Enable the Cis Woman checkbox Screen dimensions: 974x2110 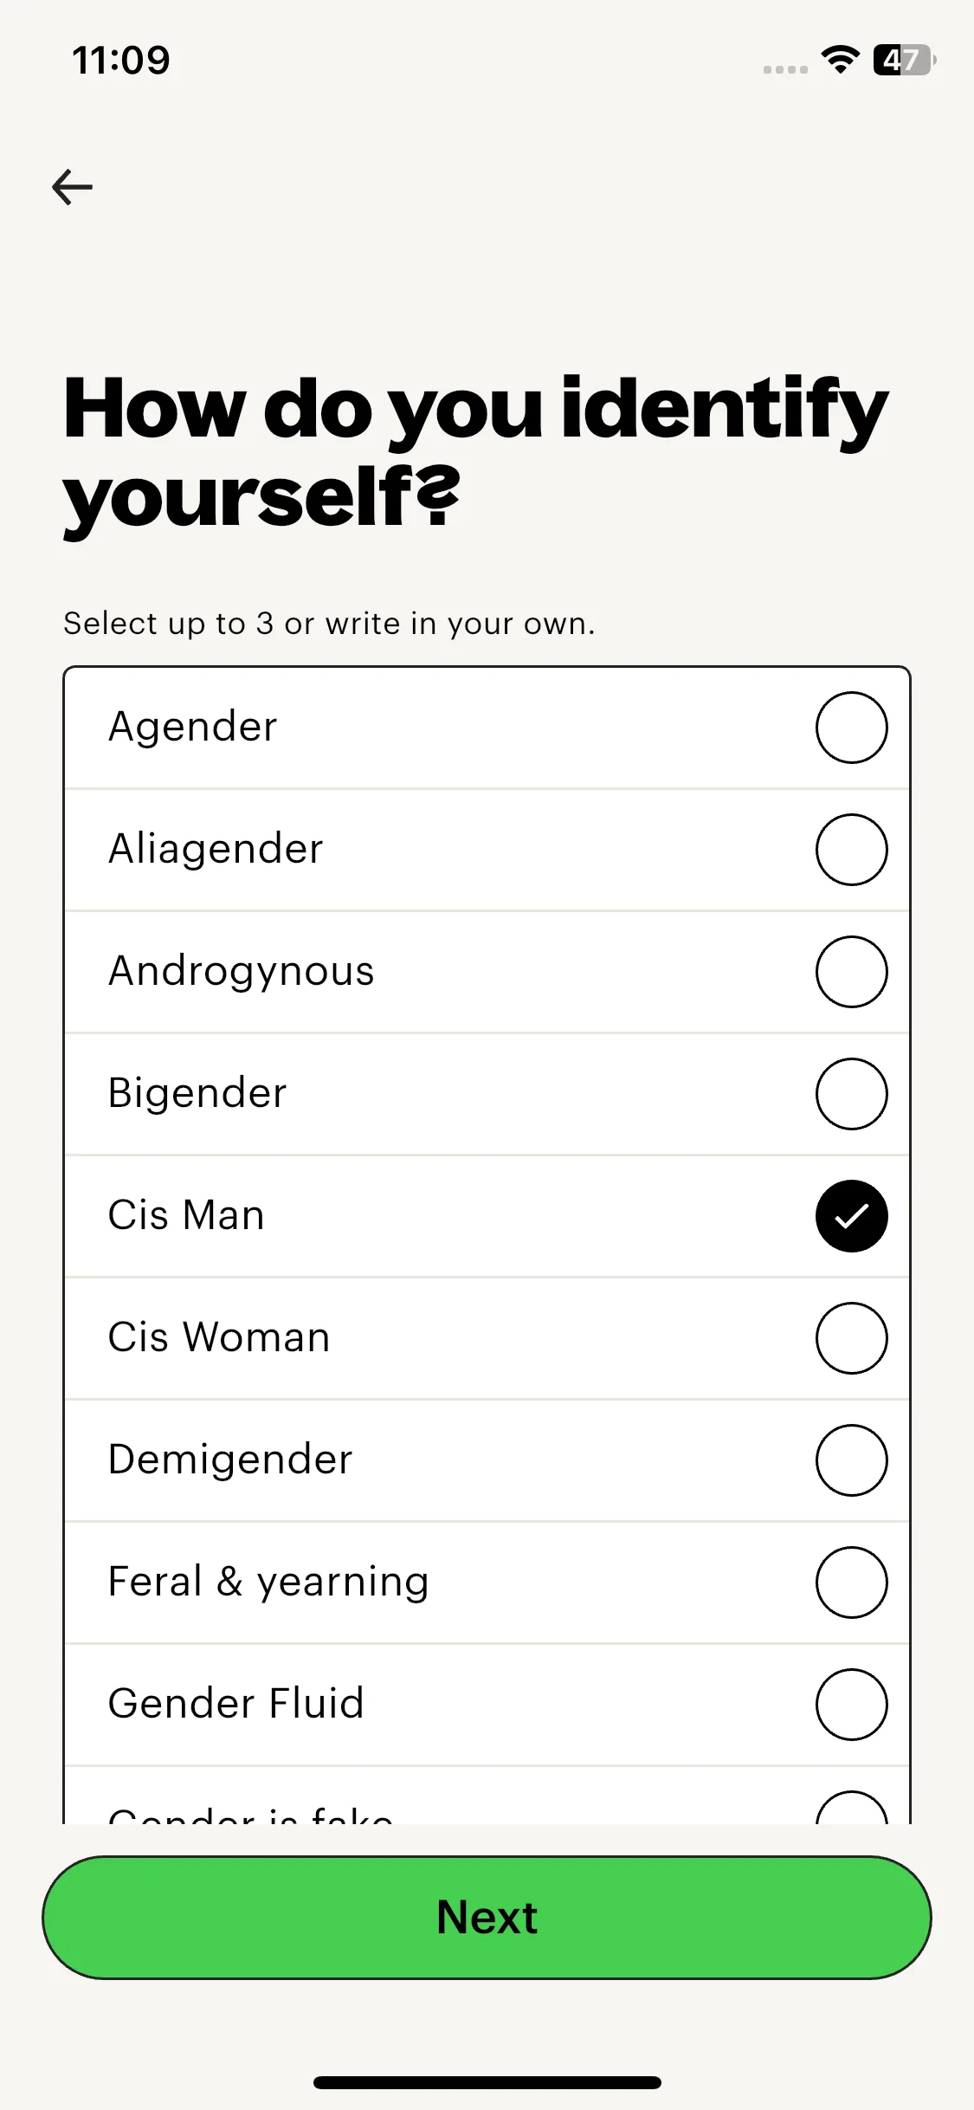click(x=851, y=1338)
